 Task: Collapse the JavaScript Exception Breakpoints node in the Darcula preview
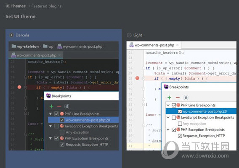(50, 126)
